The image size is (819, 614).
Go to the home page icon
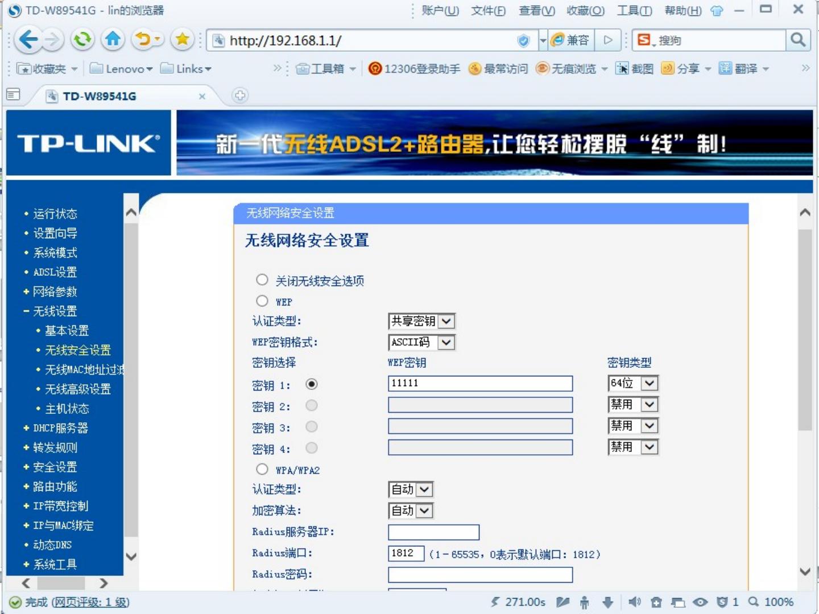coord(113,40)
